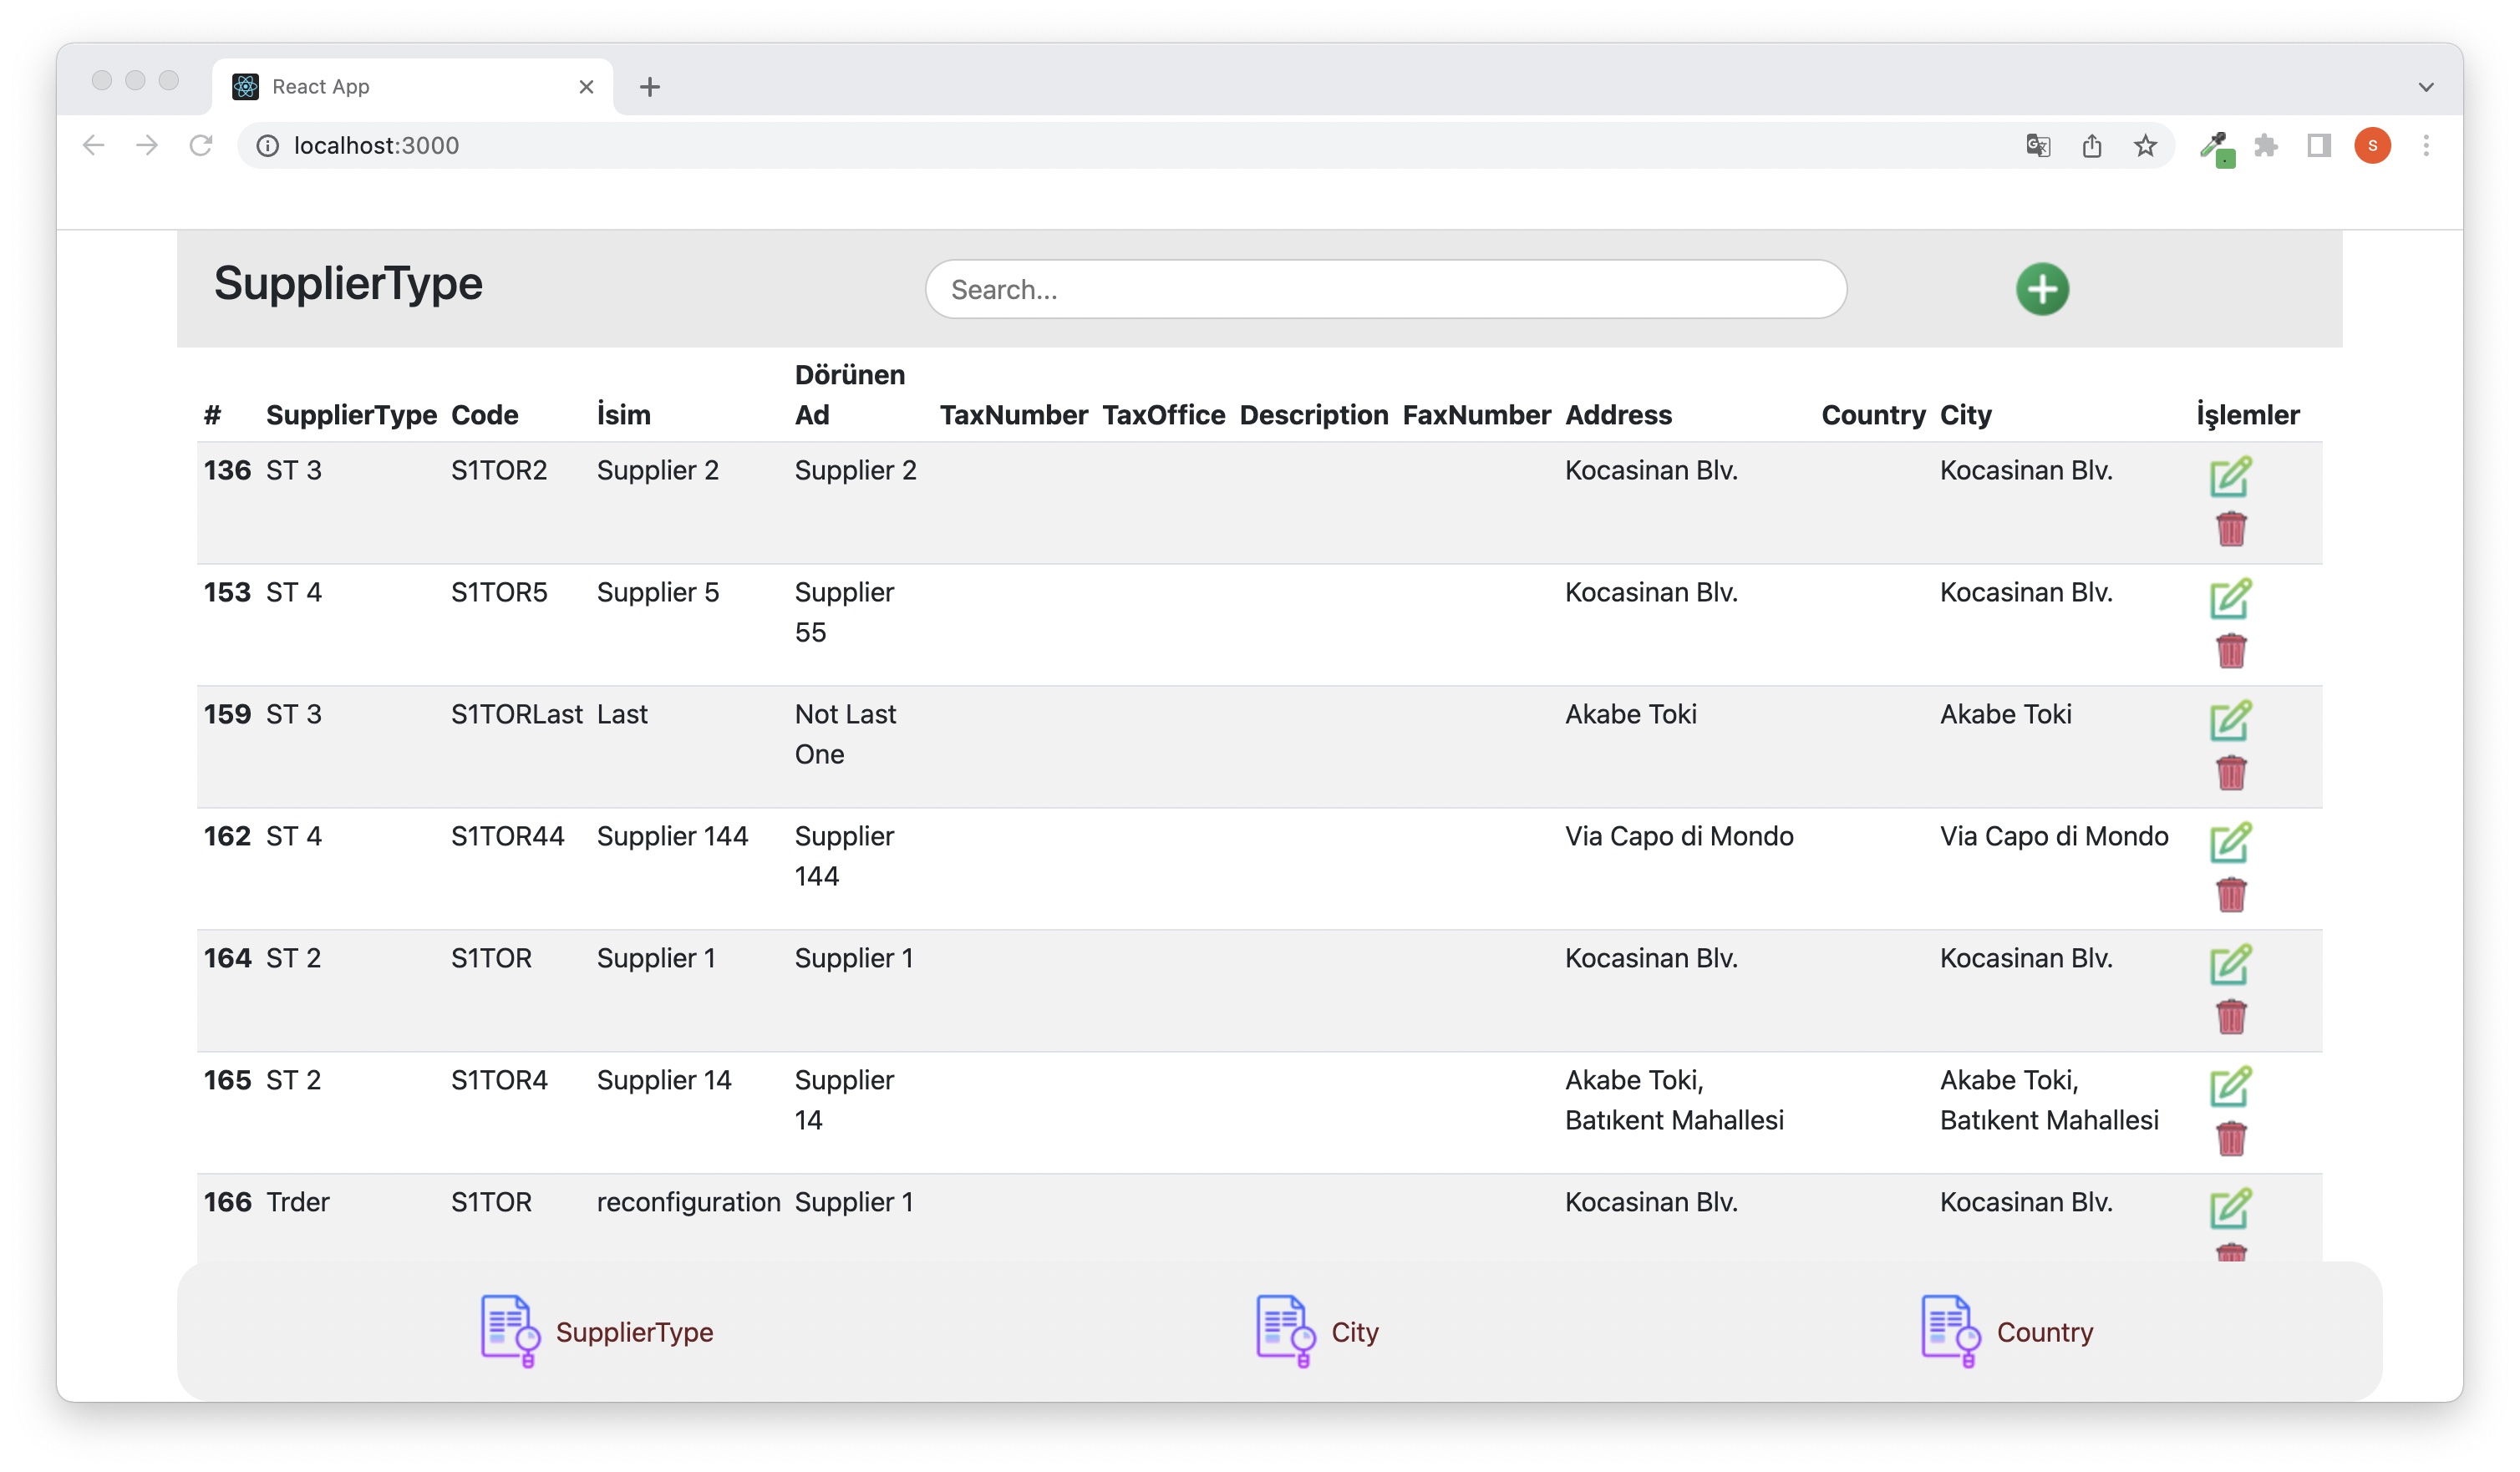Open the Extensions puzzle menu
Screen dimensions: 2520x1472
(x=2266, y=146)
